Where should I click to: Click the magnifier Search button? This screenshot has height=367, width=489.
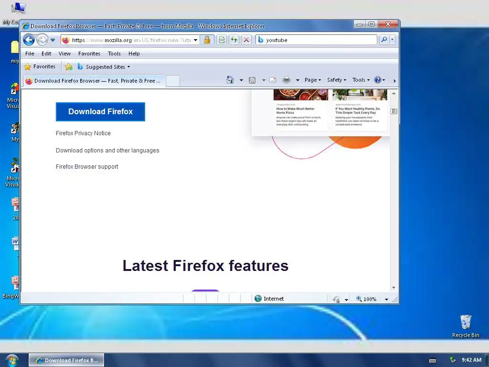384,40
